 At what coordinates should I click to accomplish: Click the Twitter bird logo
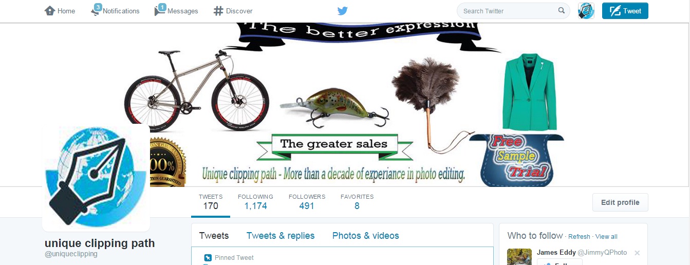tap(343, 11)
